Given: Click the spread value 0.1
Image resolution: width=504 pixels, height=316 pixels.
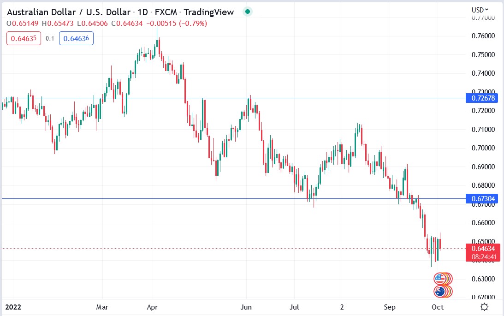Looking at the screenshot, I should (x=50, y=38).
